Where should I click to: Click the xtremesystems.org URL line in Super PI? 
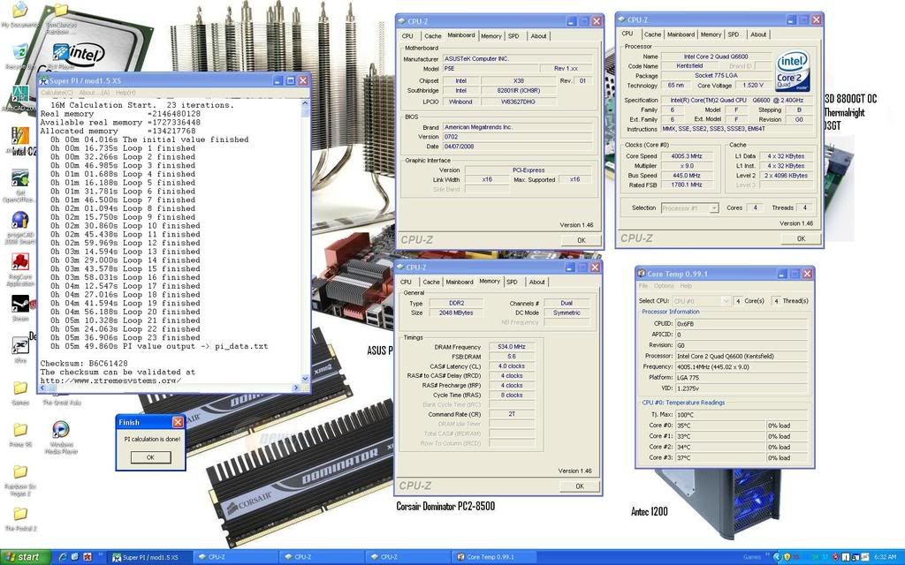pyautogui.click(x=110, y=380)
